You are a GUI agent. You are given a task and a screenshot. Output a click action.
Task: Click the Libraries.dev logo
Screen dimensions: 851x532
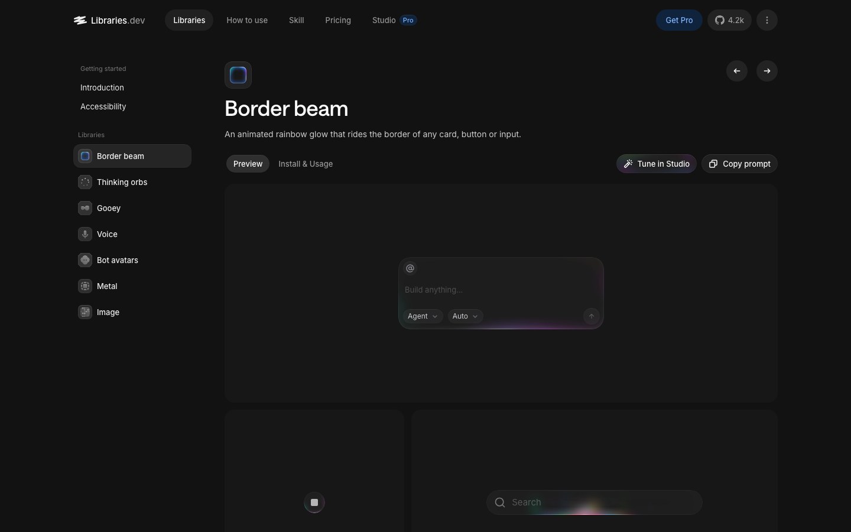(x=109, y=20)
